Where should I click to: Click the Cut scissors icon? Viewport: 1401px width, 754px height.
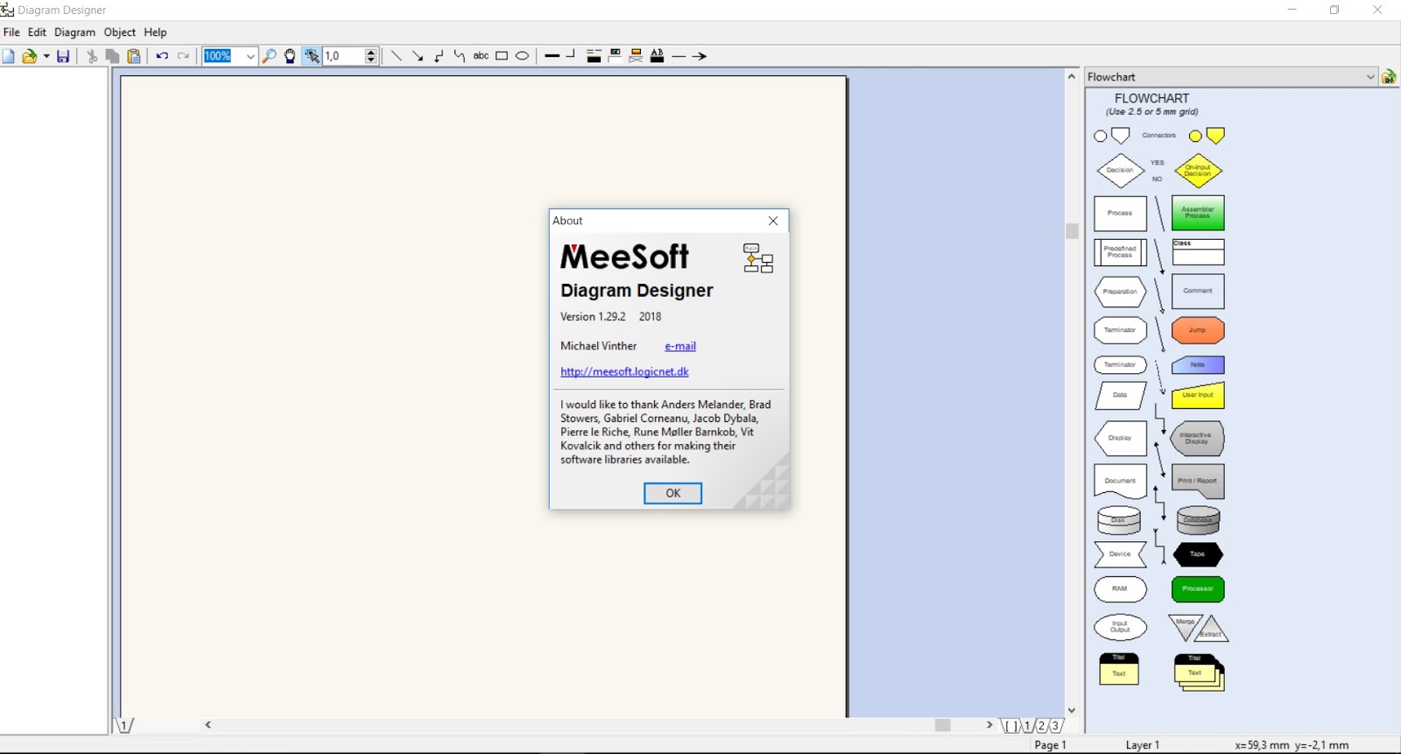click(x=92, y=56)
